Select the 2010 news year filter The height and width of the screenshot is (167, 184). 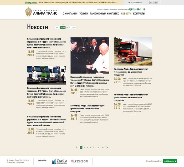click(x=73, y=28)
